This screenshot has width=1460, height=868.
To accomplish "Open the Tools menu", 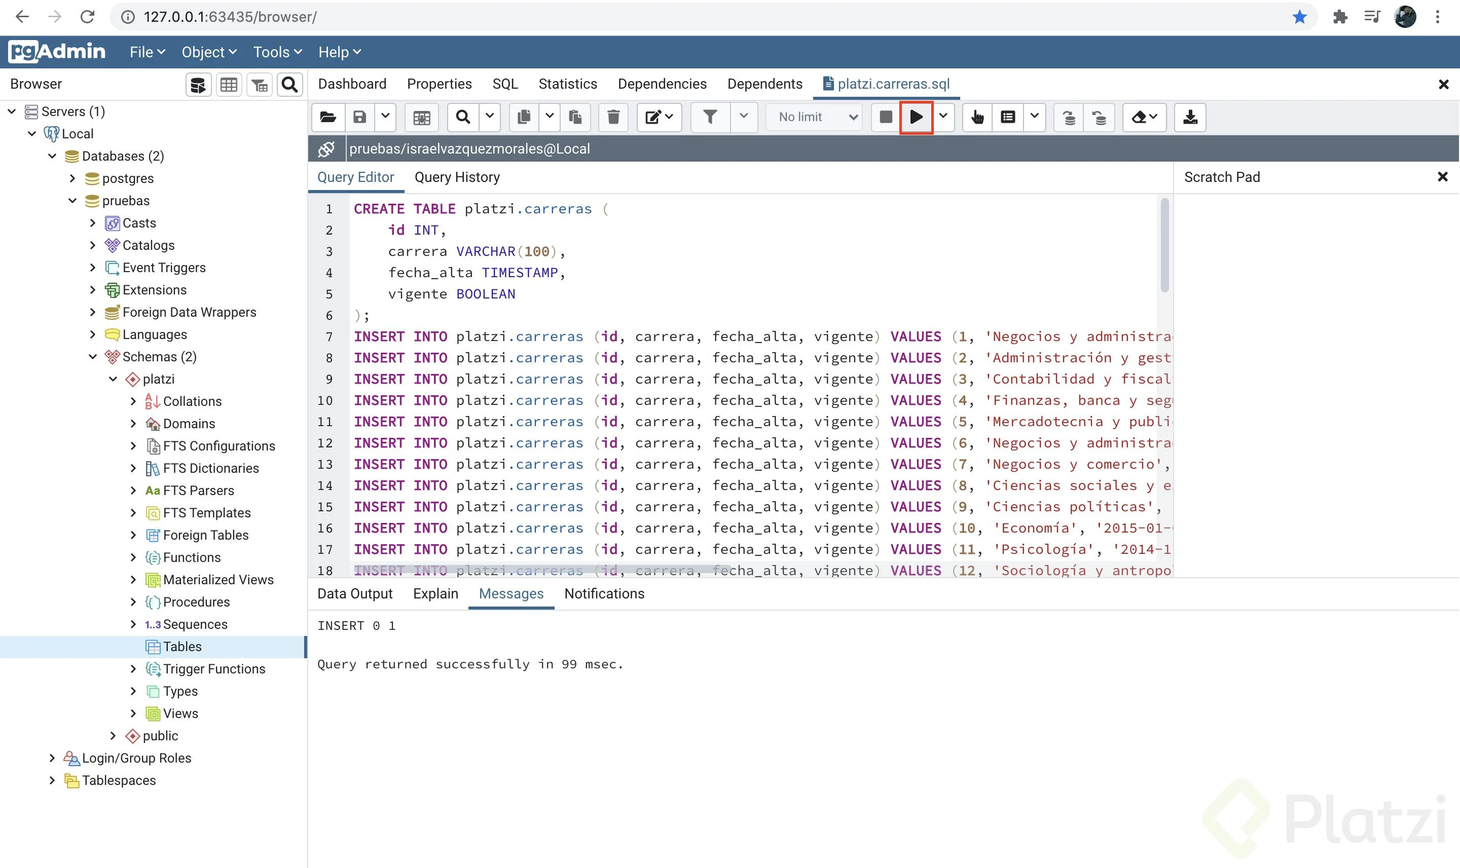I will 277,52.
